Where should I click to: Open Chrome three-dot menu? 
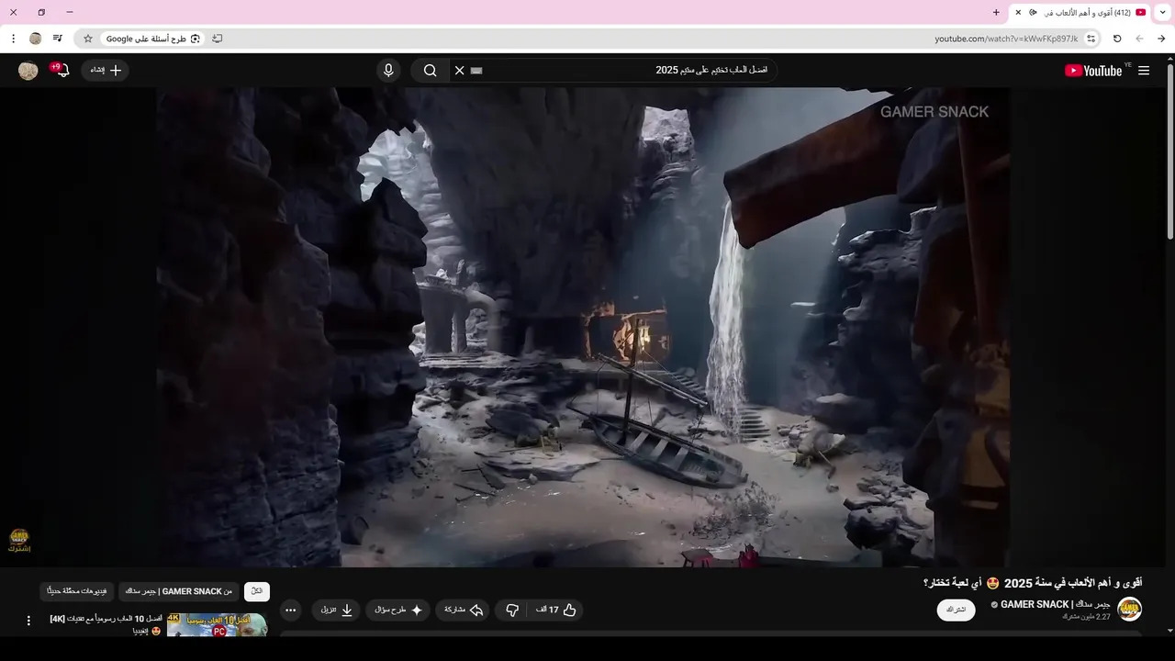[13, 39]
